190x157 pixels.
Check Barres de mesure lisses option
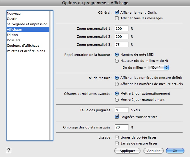click(117, 143)
